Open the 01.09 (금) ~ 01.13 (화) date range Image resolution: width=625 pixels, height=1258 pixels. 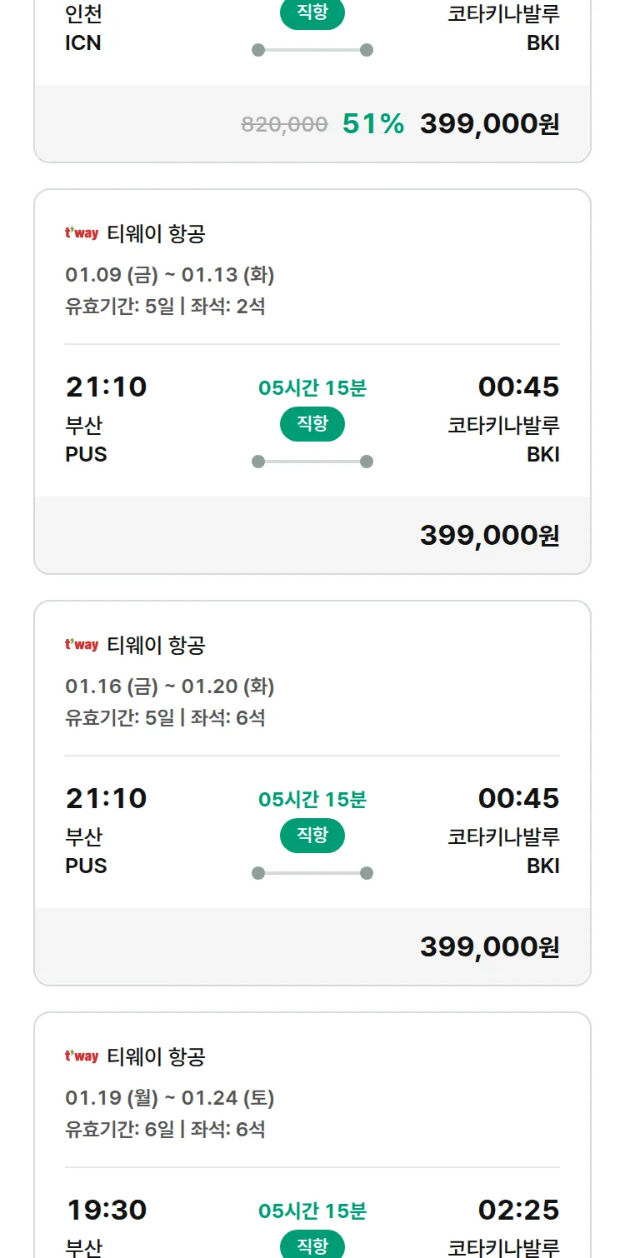pos(170,274)
